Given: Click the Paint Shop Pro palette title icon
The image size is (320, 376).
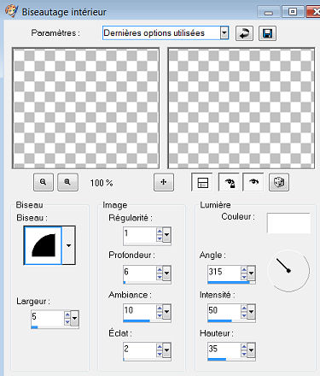Looking at the screenshot, I should click(12, 11).
